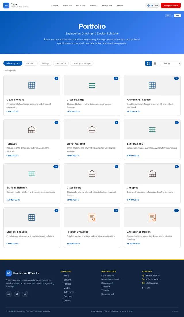Click the Winter Gardens house icon
Screen dimensions: 184x317
(x=92, y=129)
